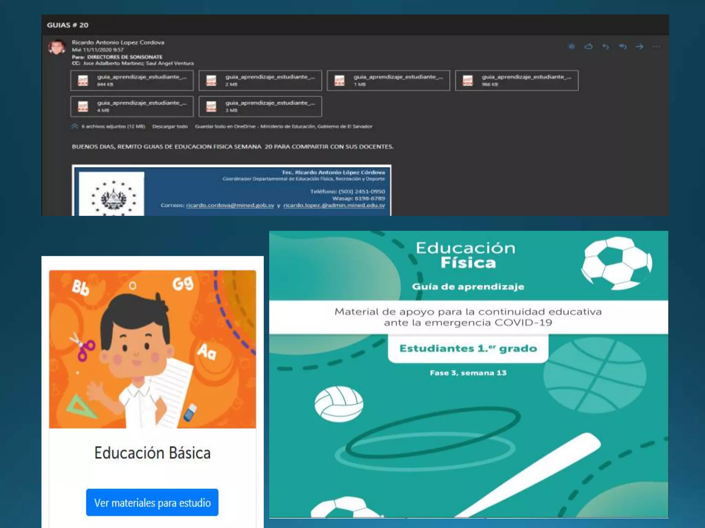Click the Forward arrow icon

pos(640,46)
